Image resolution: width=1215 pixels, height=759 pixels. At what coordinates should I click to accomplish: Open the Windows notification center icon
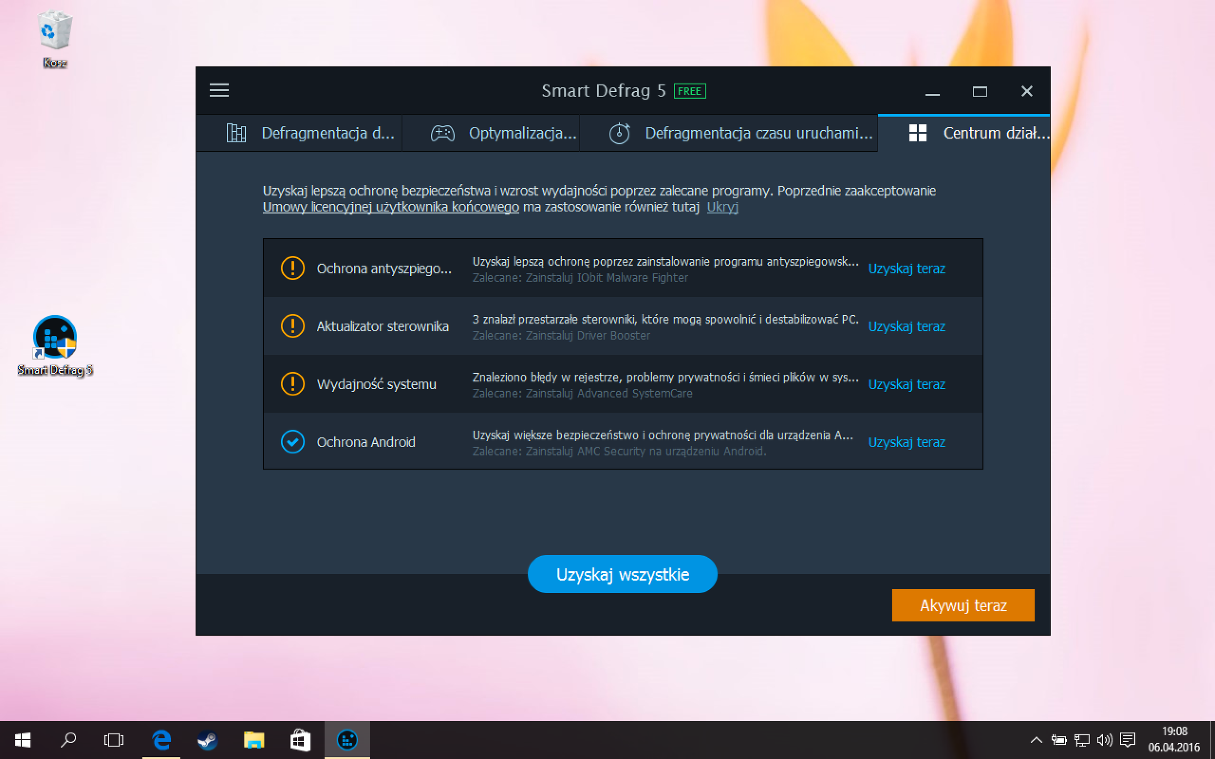coord(1127,740)
